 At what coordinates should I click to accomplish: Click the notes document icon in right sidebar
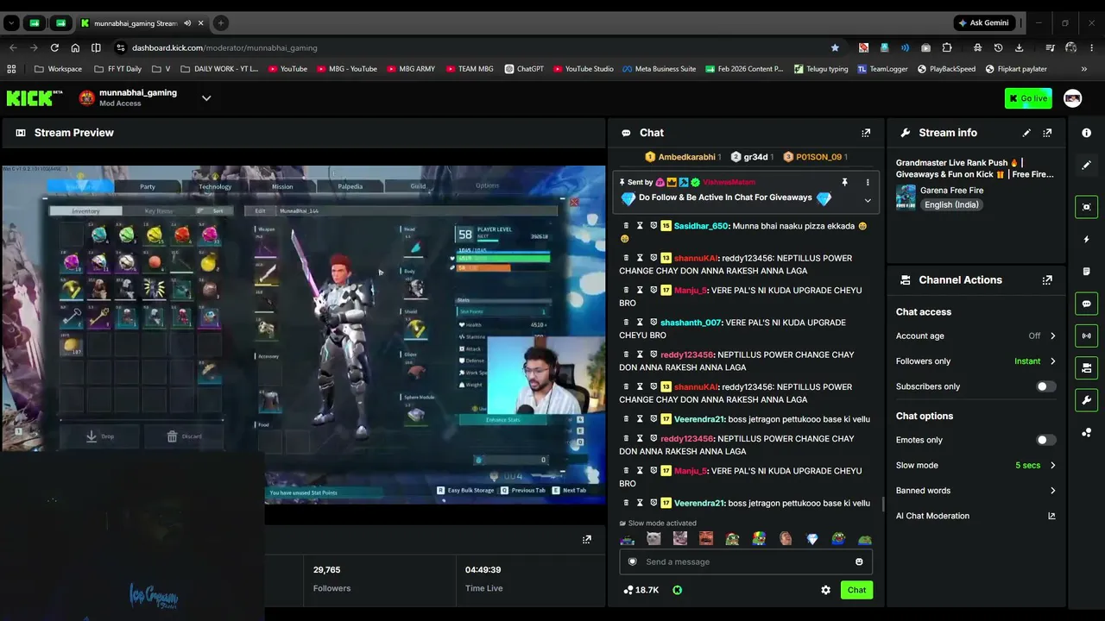click(x=1087, y=272)
